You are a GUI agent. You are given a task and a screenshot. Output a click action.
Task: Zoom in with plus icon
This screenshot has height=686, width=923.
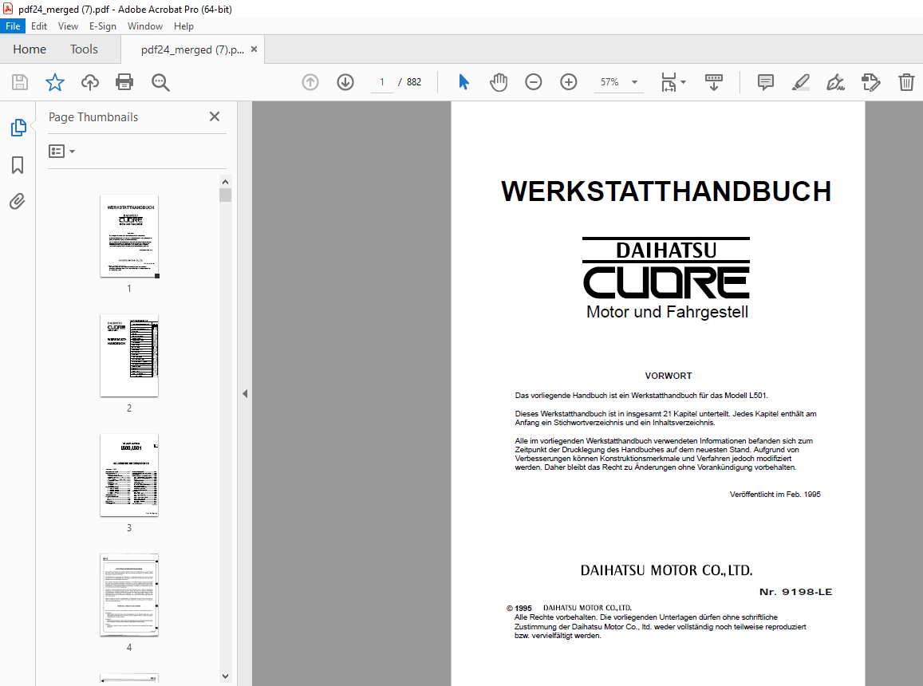point(569,82)
